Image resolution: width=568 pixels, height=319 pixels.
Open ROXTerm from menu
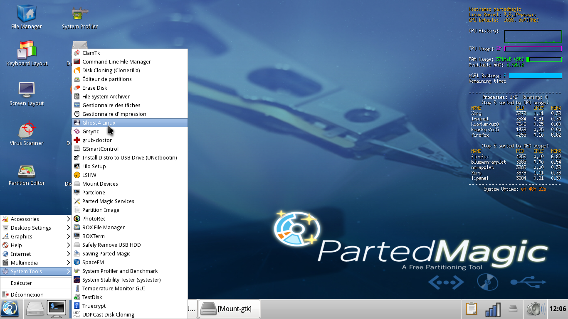click(130, 236)
